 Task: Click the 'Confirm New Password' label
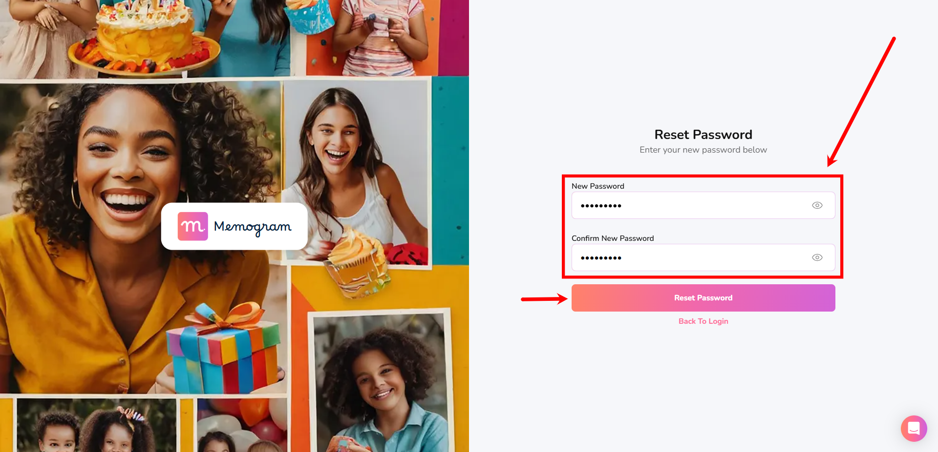tap(612, 238)
